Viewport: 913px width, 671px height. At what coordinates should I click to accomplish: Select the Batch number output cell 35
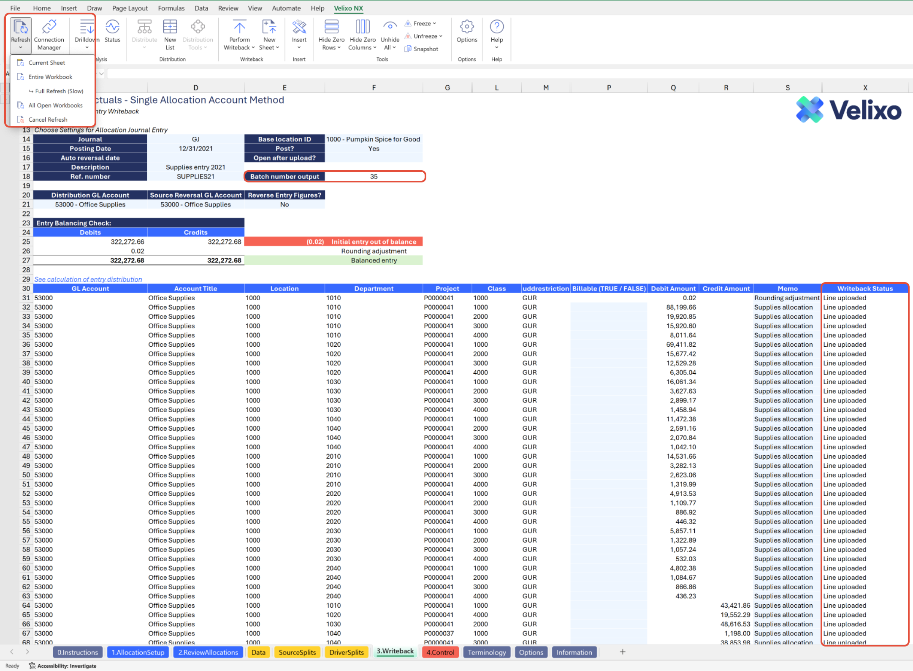[374, 177]
